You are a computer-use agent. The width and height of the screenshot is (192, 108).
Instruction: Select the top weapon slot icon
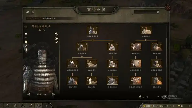point(57,34)
